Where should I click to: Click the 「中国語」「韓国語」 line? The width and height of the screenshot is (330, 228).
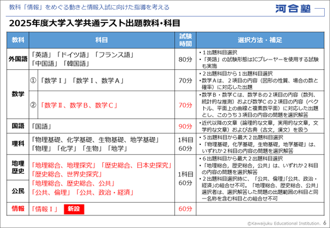(60, 63)
